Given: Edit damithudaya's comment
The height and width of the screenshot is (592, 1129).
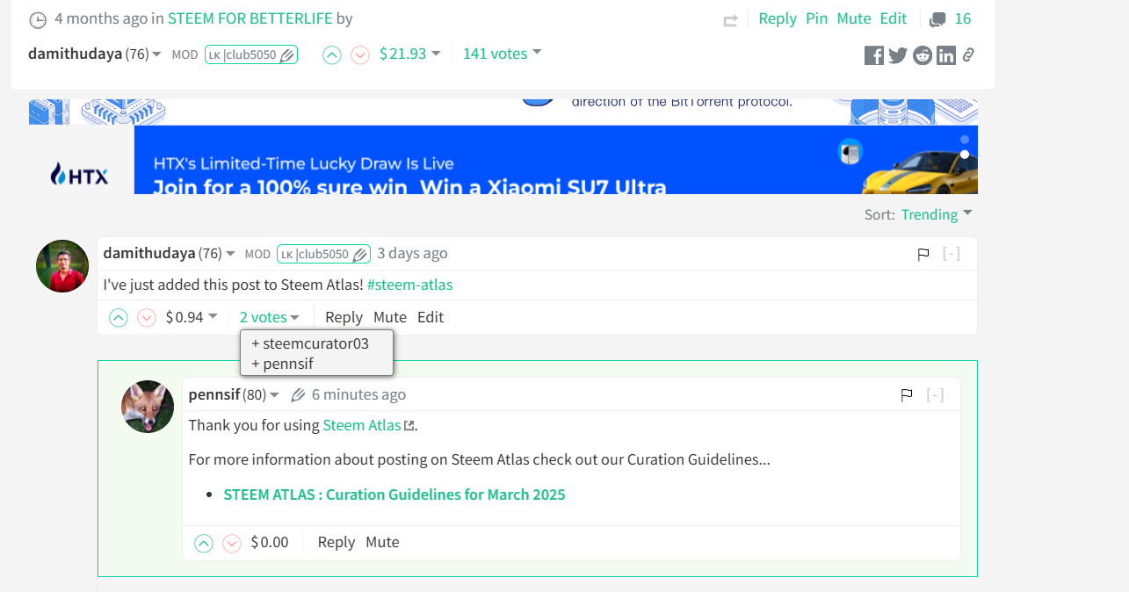Looking at the screenshot, I should [x=431, y=317].
